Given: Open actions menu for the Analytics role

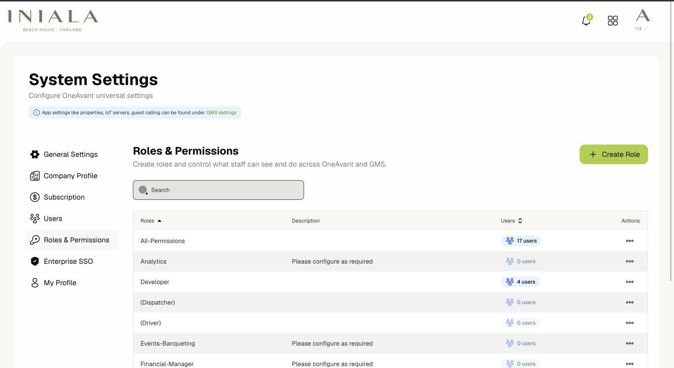Looking at the screenshot, I should 629,261.
